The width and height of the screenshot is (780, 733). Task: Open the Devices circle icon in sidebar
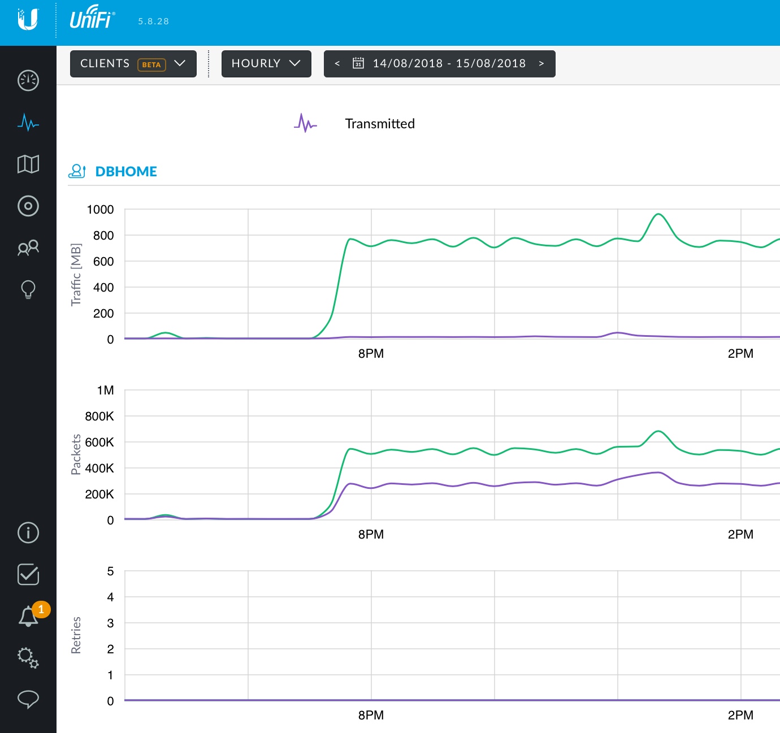(x=28, y=206)
